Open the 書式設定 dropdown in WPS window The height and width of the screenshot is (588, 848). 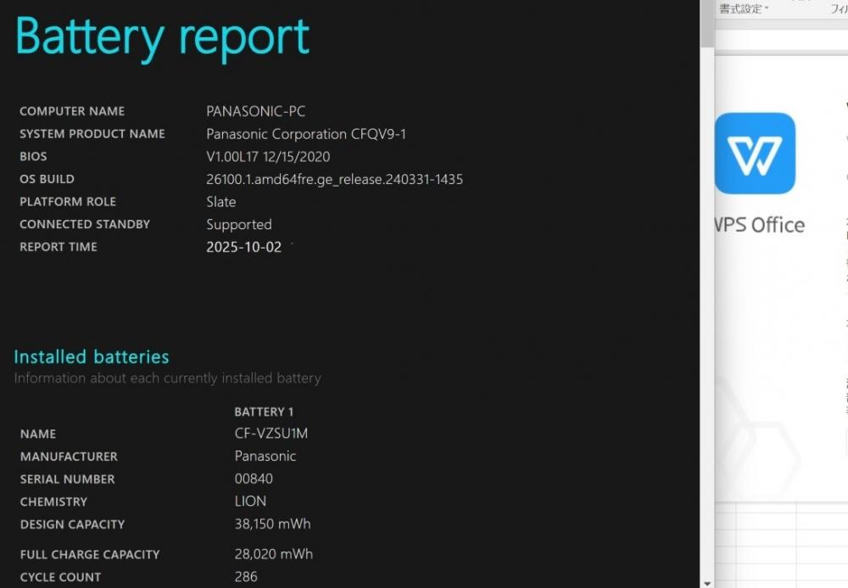tap(745, 8)
